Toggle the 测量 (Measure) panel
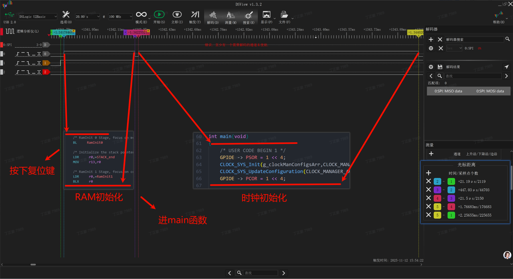The height and width of the screenshot is (279, 513). click(x=230, y=15)
